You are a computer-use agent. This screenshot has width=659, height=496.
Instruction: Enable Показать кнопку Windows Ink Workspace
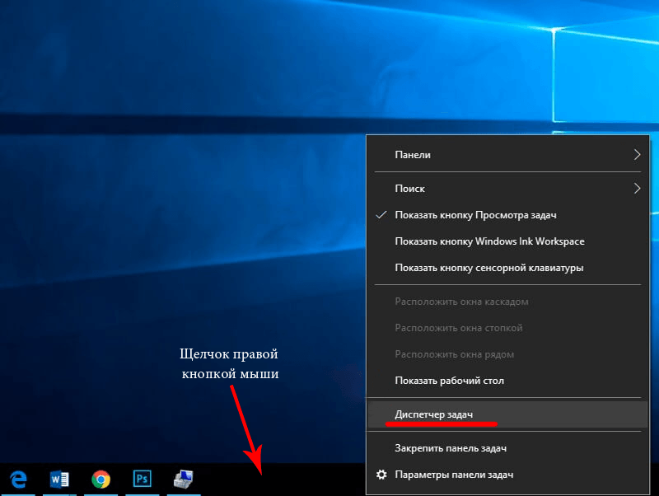[x=489, y=241]
